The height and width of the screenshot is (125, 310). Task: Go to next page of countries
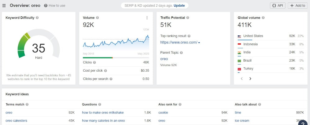pyautogui.click(x=250, y=78)
